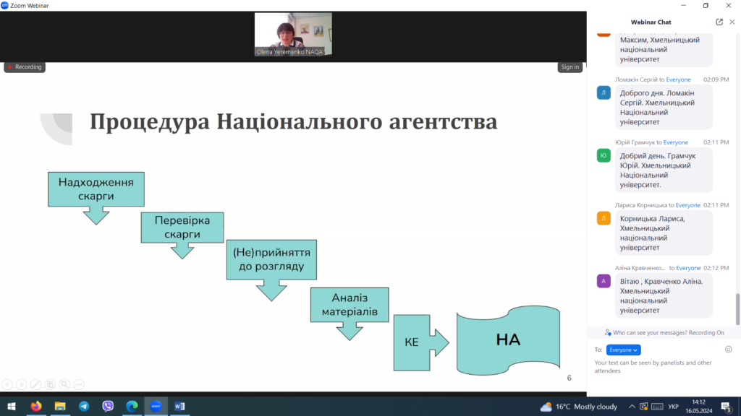Open Firefox from the taskbar
The width and height of the screenshot is (741, 416).
[x=36, y=406]
